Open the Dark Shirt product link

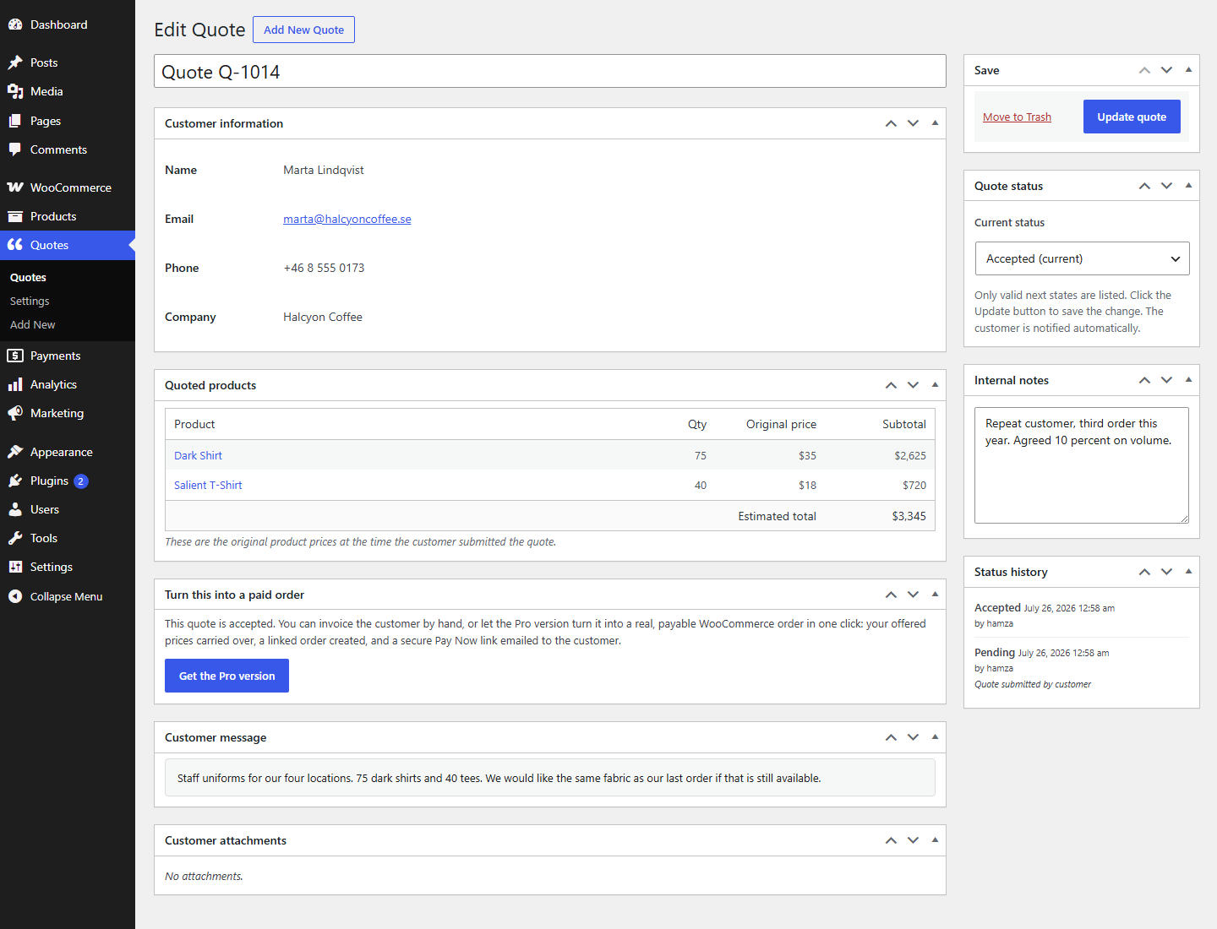[198, 455]
